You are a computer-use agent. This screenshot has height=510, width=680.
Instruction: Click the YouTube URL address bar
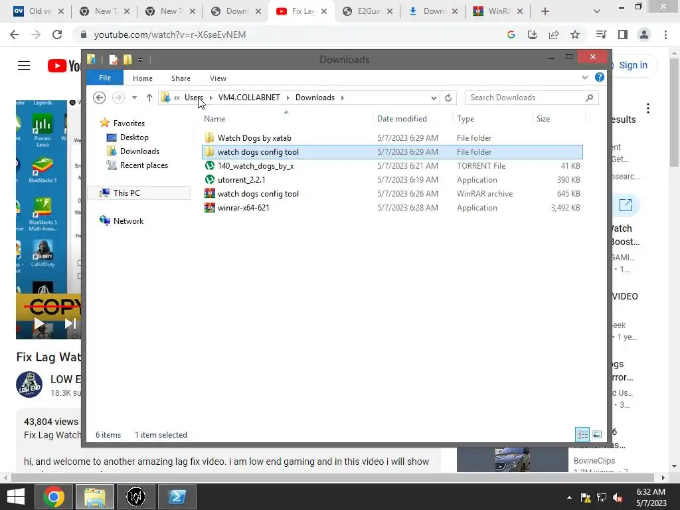click(x=169, y=35)
